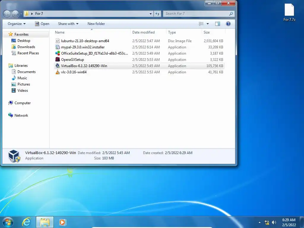This screenshot has width=304, height=228.
Task: Open Downloads label in Favorites
Action: (x=26, y=47)
